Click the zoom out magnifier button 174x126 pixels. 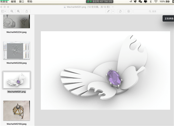12,11
